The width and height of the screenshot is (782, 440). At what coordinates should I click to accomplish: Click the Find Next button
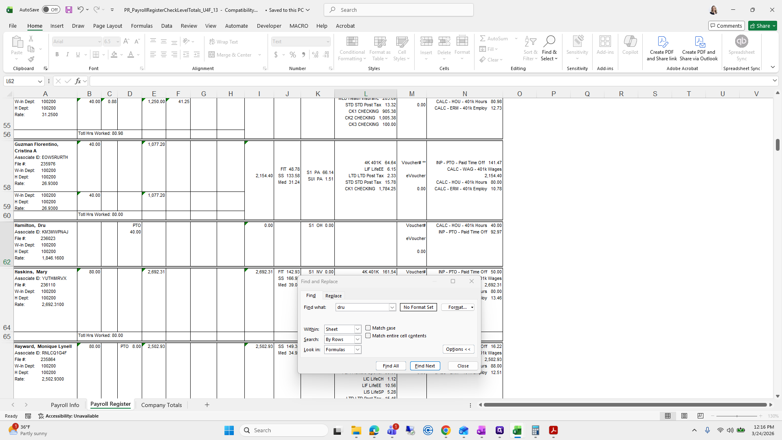click(425, 366)
